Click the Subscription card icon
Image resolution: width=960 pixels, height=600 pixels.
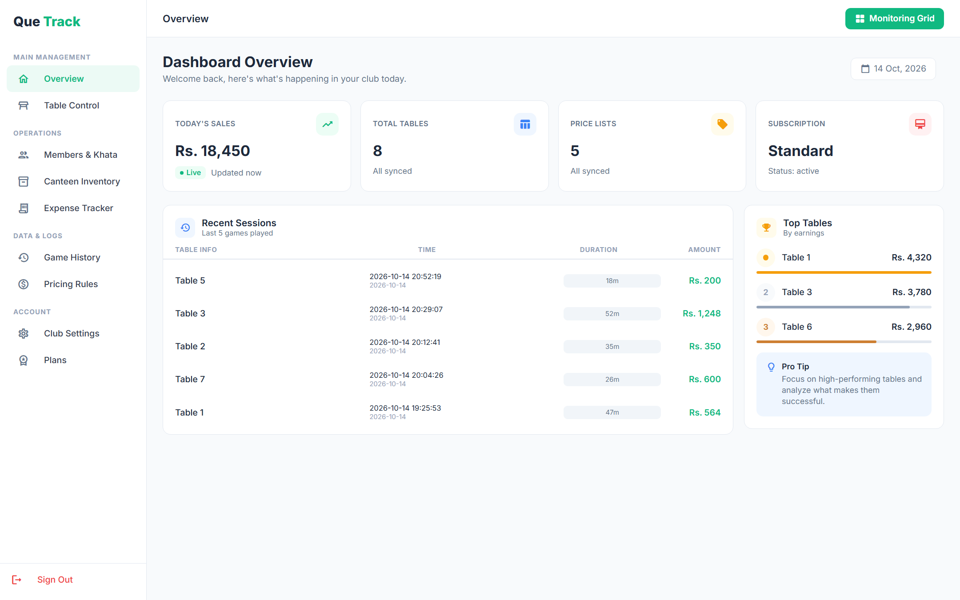920,124
